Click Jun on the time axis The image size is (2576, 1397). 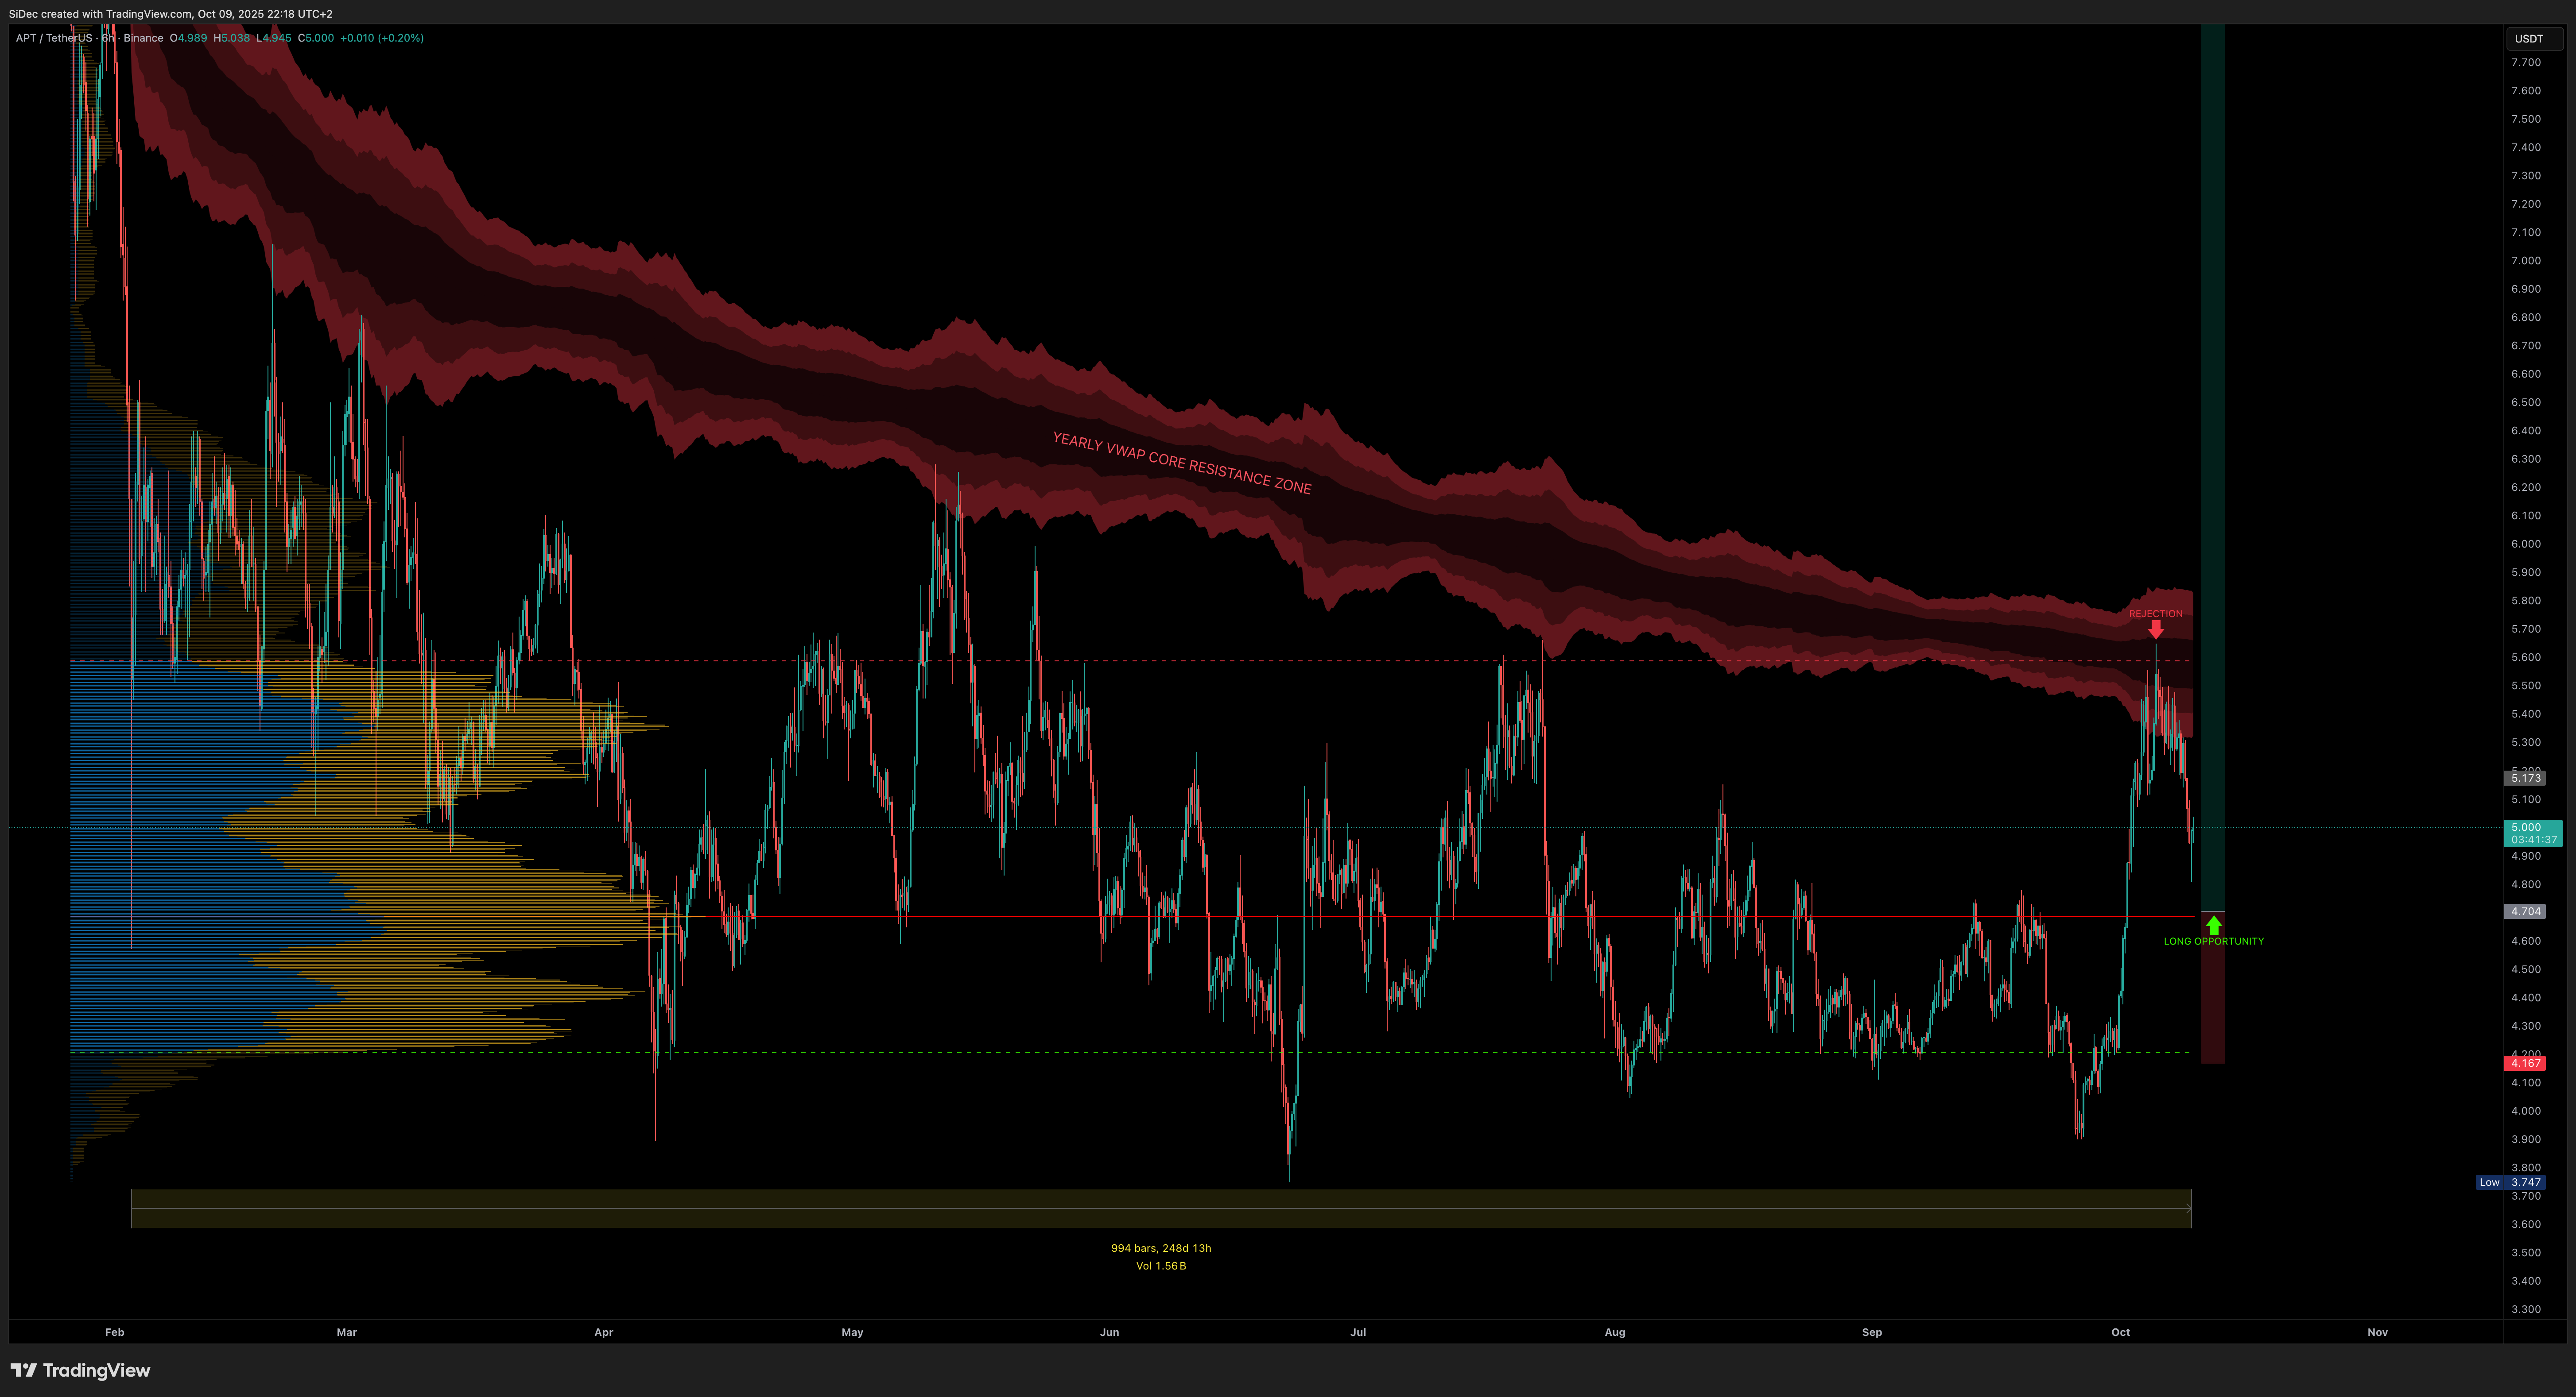click(1109, 1332)
